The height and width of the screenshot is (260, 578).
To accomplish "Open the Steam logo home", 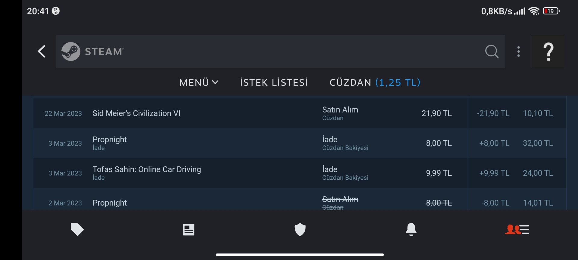I will point(93,51).
